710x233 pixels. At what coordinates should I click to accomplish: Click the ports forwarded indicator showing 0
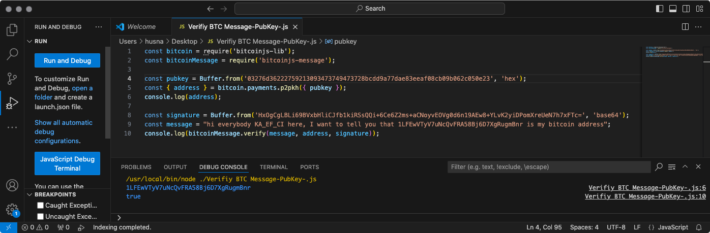pyautogui.click(x=64, y=227)
